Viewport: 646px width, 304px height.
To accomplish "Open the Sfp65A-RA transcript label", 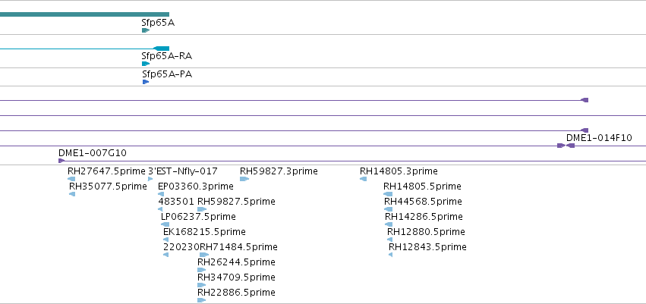I will [167, 56].
